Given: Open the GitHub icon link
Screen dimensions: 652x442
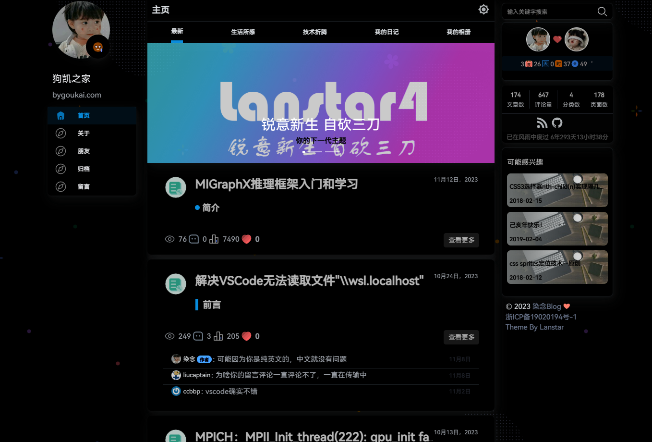Looking at the screenshot, I should pyautogui.click(x=557, y=123).
